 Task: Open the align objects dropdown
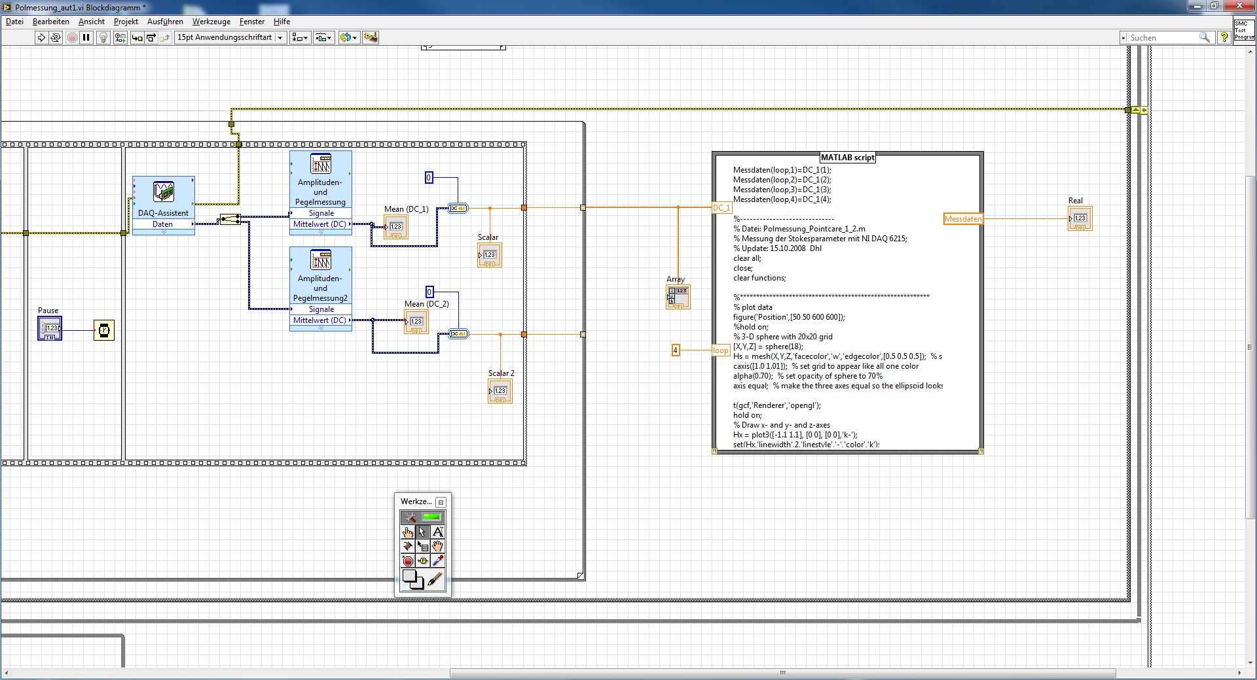click(301, 38)
